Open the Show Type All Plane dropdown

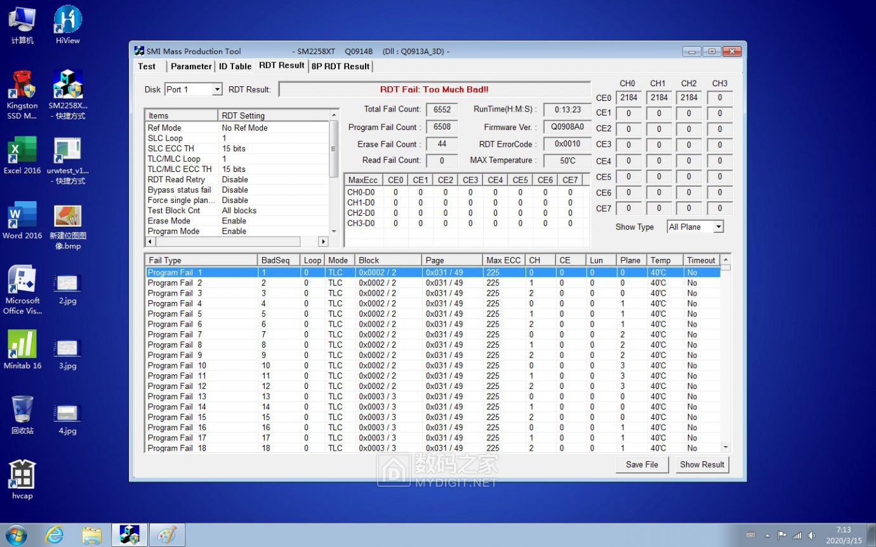click(x=718, y=227)
